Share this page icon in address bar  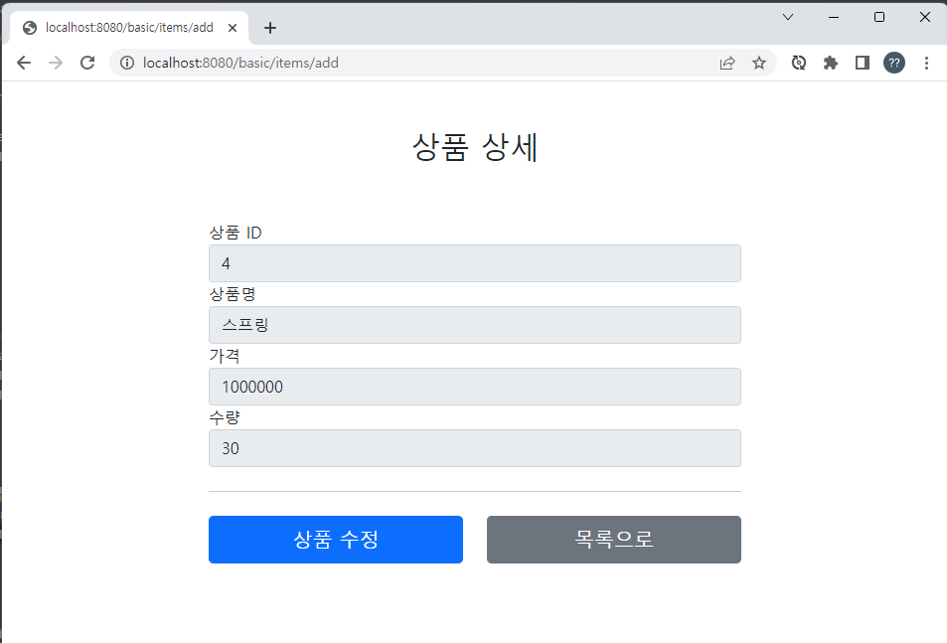coord(727,63)
